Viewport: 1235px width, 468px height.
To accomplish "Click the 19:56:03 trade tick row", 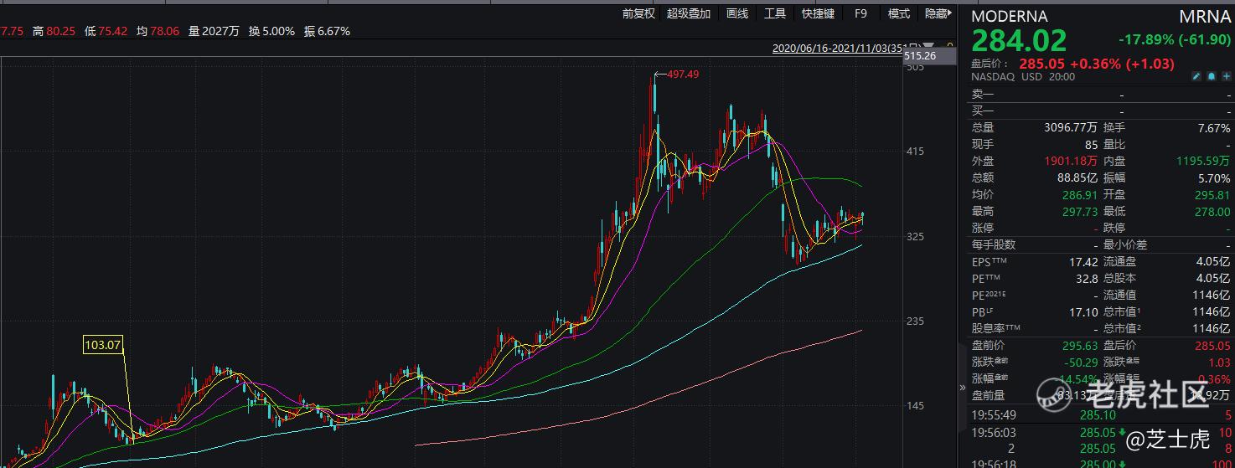I will 1101,433.
